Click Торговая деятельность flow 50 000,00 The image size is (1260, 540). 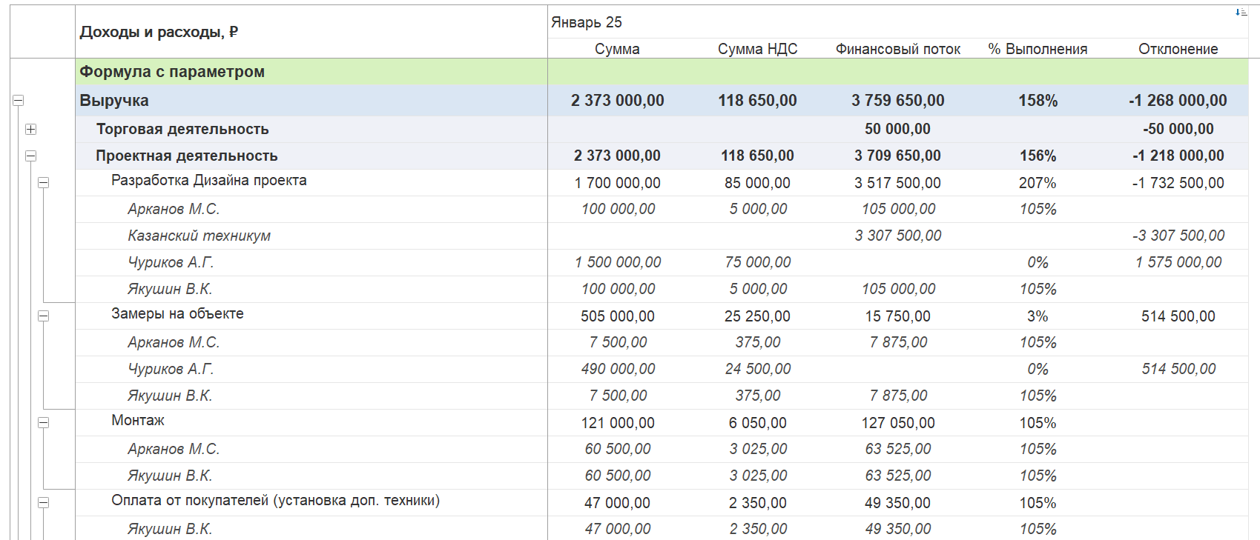(897, 129)
